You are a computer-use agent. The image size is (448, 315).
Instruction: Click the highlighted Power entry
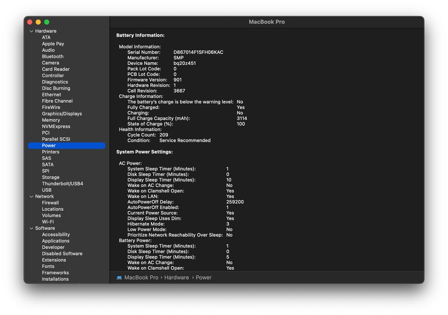pyautogui.click(x=67, y=145)
